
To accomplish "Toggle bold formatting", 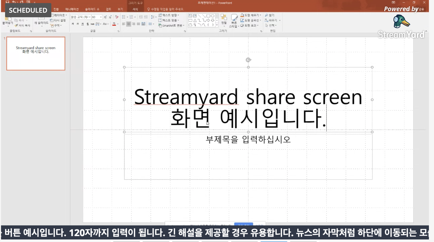I will [73, 24].
